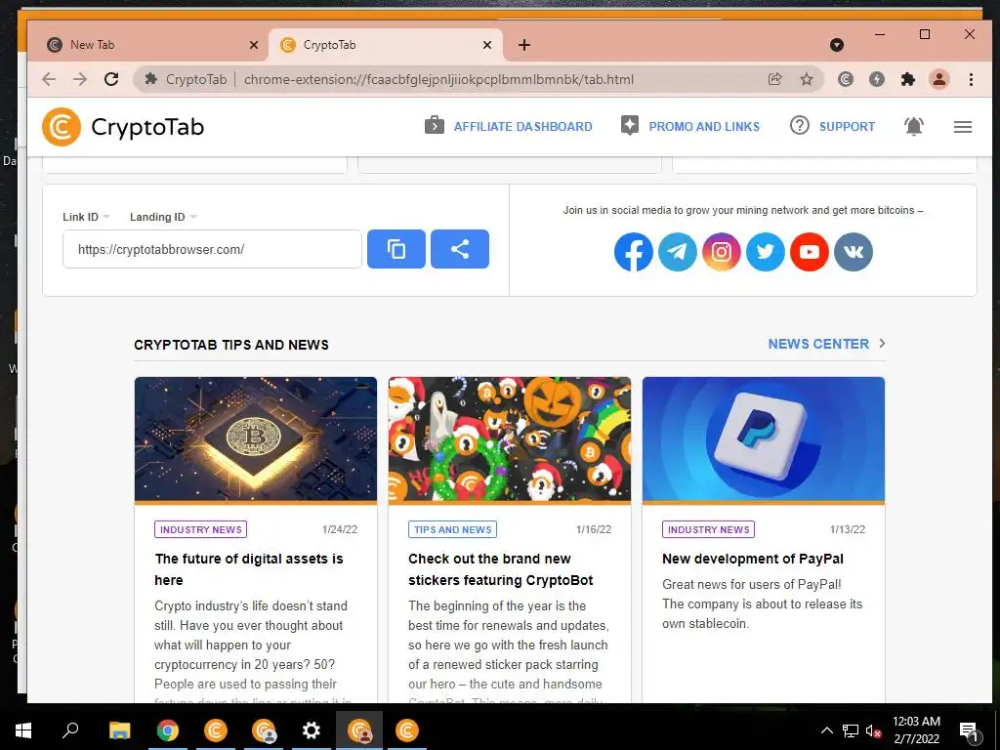
Task: Reload the page
Action: click(x=111, y=79)
